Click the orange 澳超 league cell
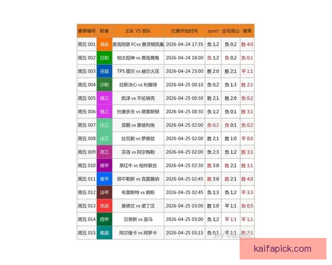Viewport: 332px width, 265px height. (105, 44)
